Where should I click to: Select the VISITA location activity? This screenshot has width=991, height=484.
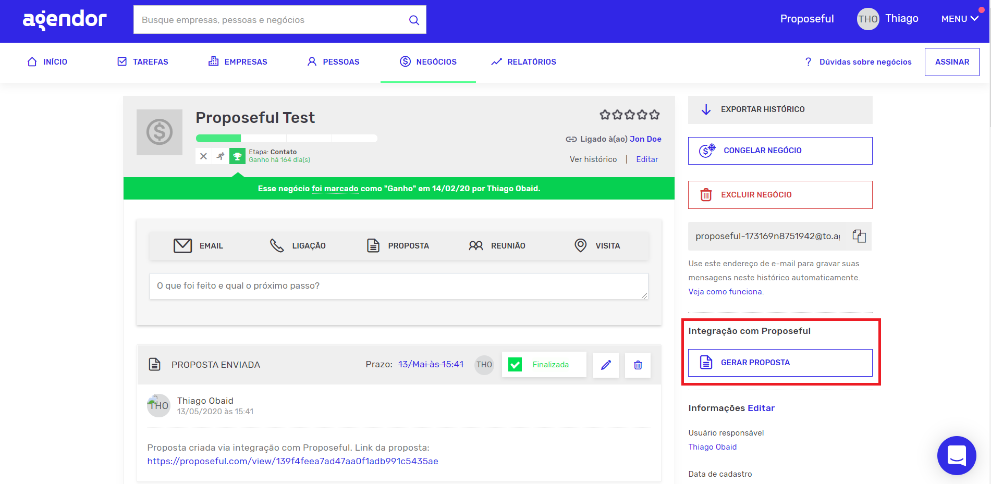(x=597, y=245)
